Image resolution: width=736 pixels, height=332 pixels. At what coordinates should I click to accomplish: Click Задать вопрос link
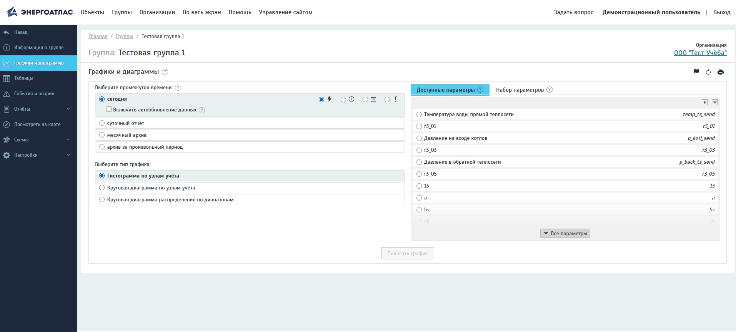click(573, 12)
